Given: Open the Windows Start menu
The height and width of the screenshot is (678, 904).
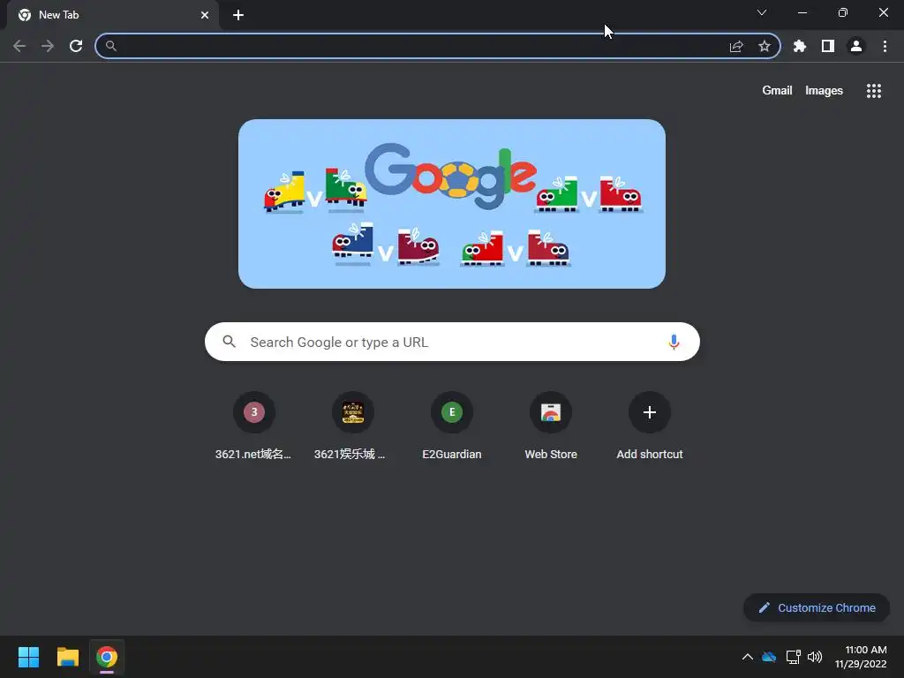Looking at the screenshot, I should (x=28, y=657).
